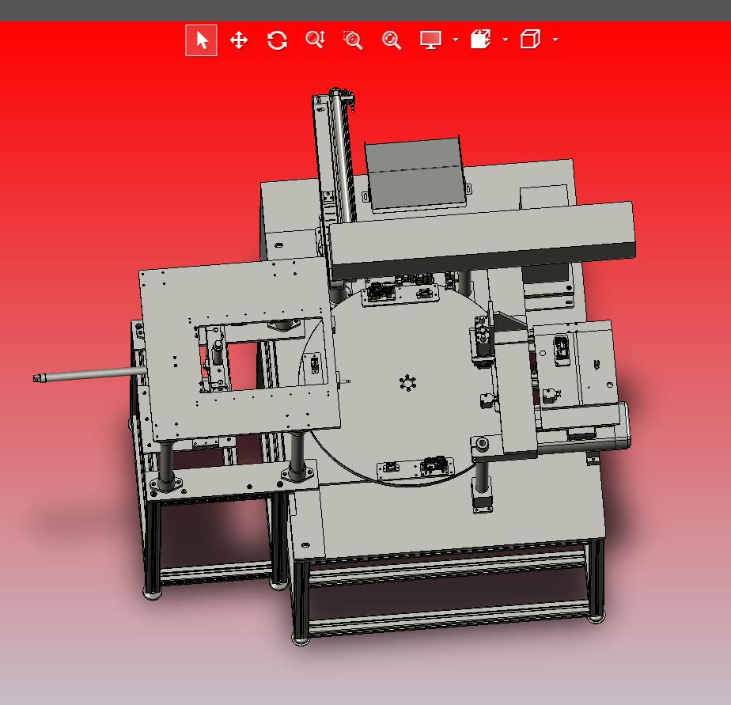Activate the pan move tool
The width and height of the screenshot is (731, 705).
point(239,40)
